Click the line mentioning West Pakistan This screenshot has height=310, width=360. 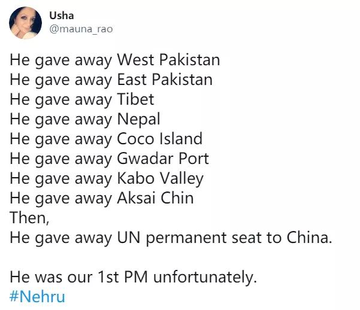(x=114, y=60)
